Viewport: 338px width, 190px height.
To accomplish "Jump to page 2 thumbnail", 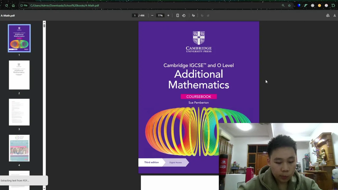I will click(x=19, y=75).
